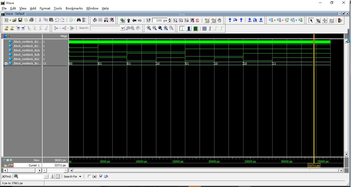Viewport: 351px width, 187px height.
Task: Click the black up arrow toolbar icon
Action: coord(128,20)
